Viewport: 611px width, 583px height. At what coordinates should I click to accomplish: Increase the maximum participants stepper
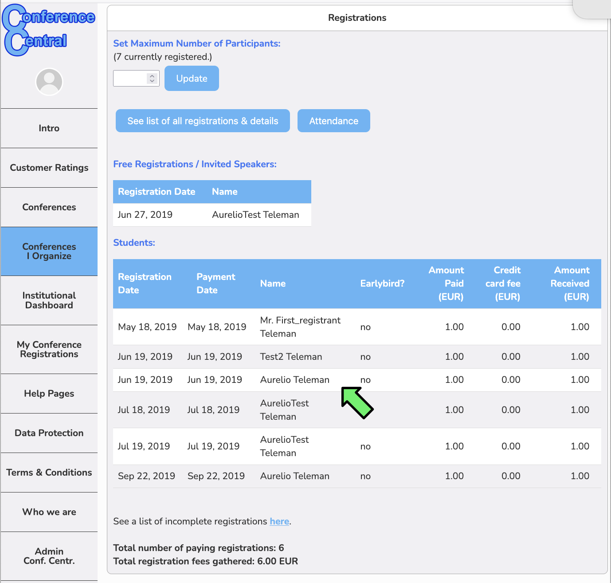(x=152, y=76)
